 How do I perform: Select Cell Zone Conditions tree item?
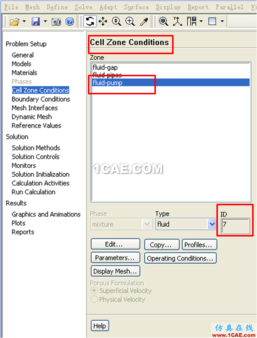pos(41,90)
